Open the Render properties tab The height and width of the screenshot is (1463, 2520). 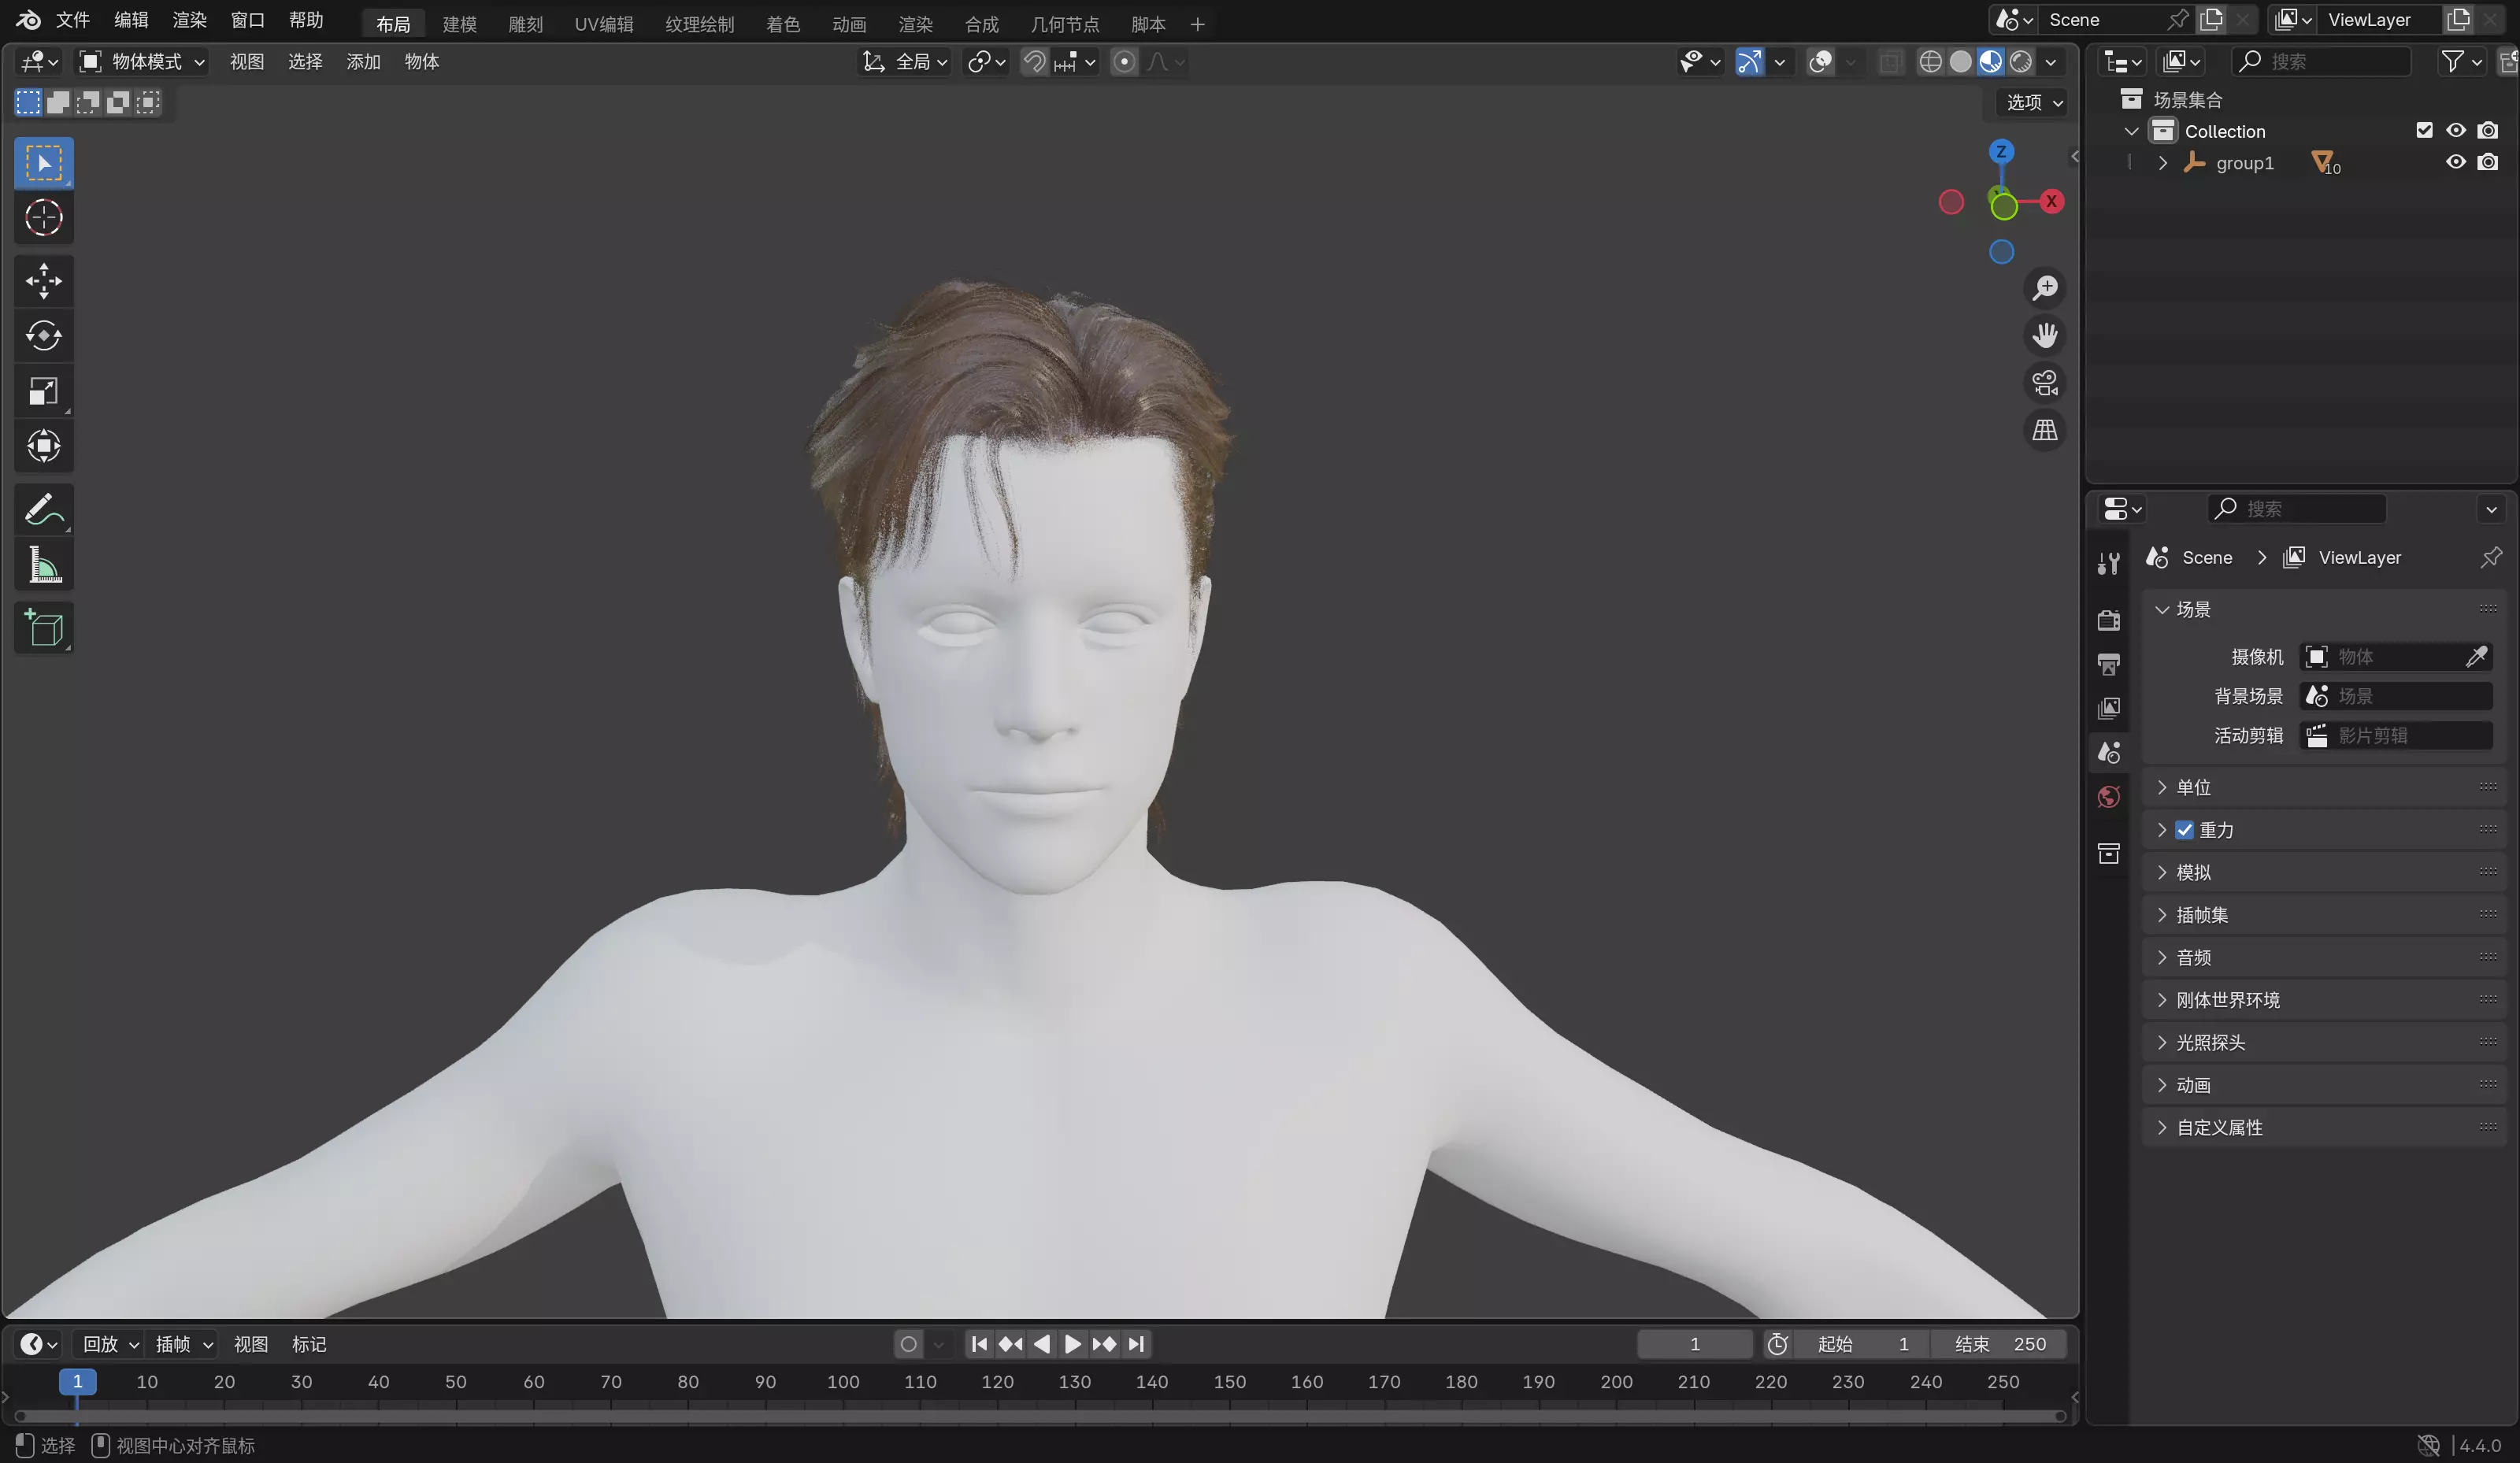point(2109,620)
